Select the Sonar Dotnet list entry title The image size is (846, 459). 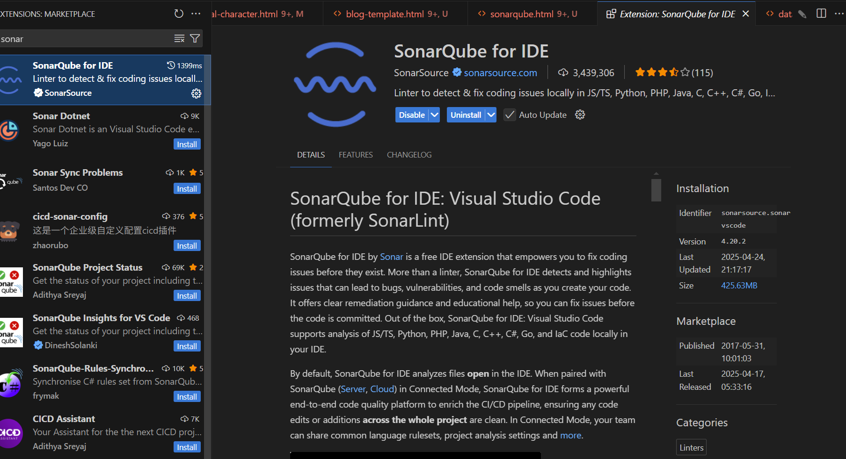point(61,116)
